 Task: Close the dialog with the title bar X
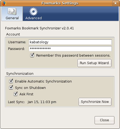[x=115, y=3]
